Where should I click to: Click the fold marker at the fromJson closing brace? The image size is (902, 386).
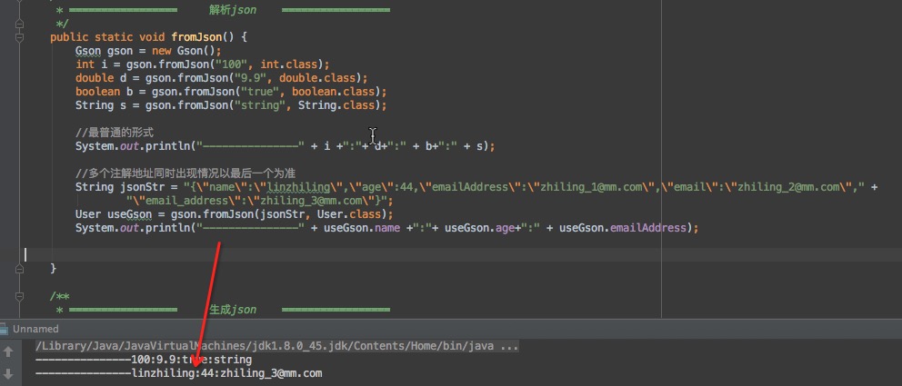[x=20, y=268]
